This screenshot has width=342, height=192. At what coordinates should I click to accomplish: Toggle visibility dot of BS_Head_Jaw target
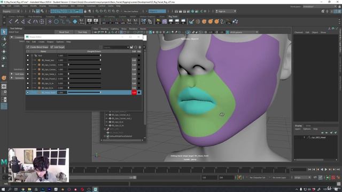(x=28, y=60)
